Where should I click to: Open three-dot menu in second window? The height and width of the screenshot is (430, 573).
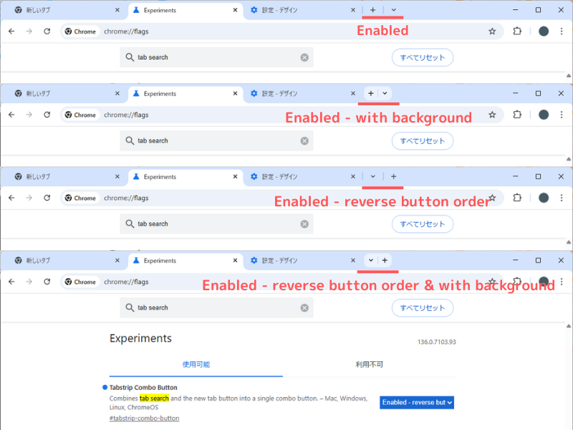click(x=562, y=115)
